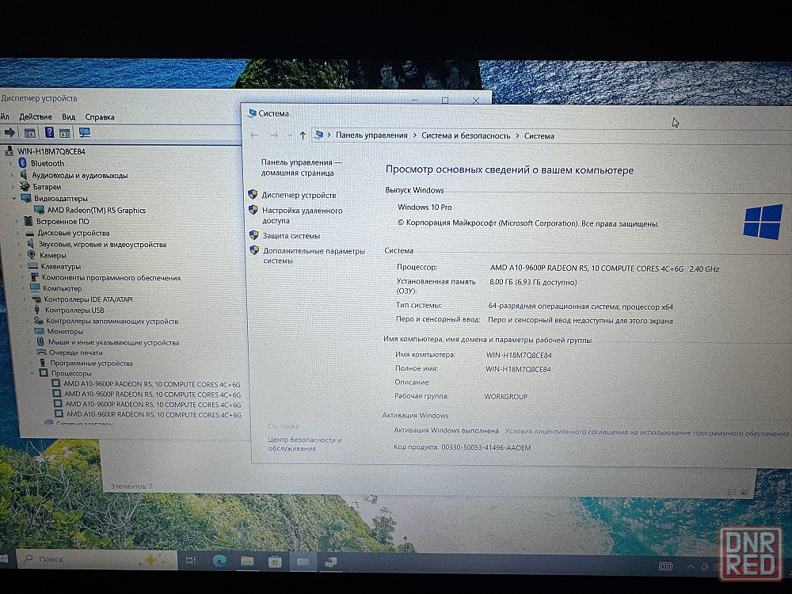The width and height of the screenshot is (792, 594).
Task: Open Microsoft Edge from the taskbar
Action: [219, 561]
